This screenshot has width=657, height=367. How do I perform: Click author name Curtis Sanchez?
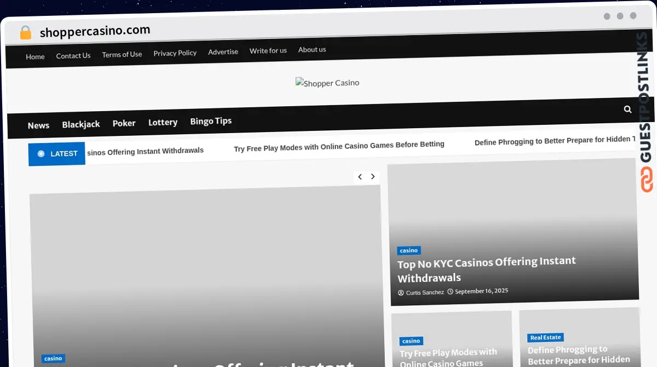point(424,293)
